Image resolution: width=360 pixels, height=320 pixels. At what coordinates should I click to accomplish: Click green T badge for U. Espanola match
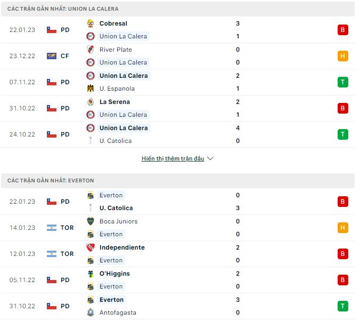pyautogui.click(x=342, y=82)
